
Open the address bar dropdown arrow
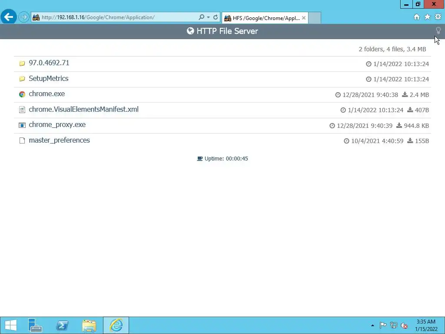coord(208,17)
